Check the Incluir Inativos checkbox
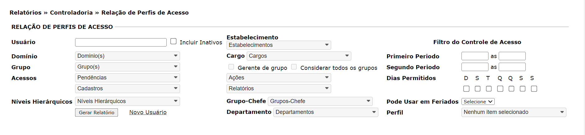This screenshot has width=585, height=135. tap(173, 41)
